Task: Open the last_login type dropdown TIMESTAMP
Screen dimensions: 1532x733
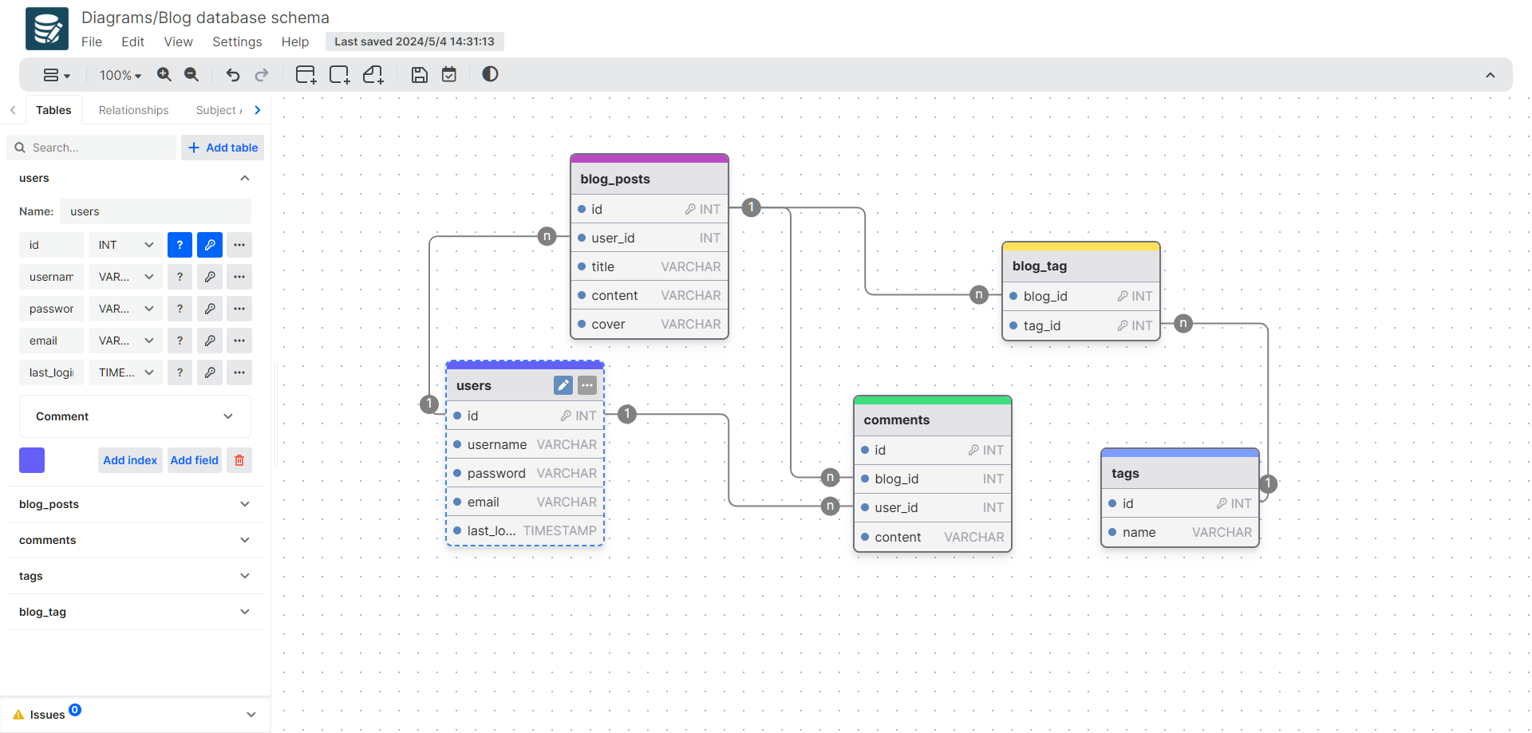Action: (125, 372)
